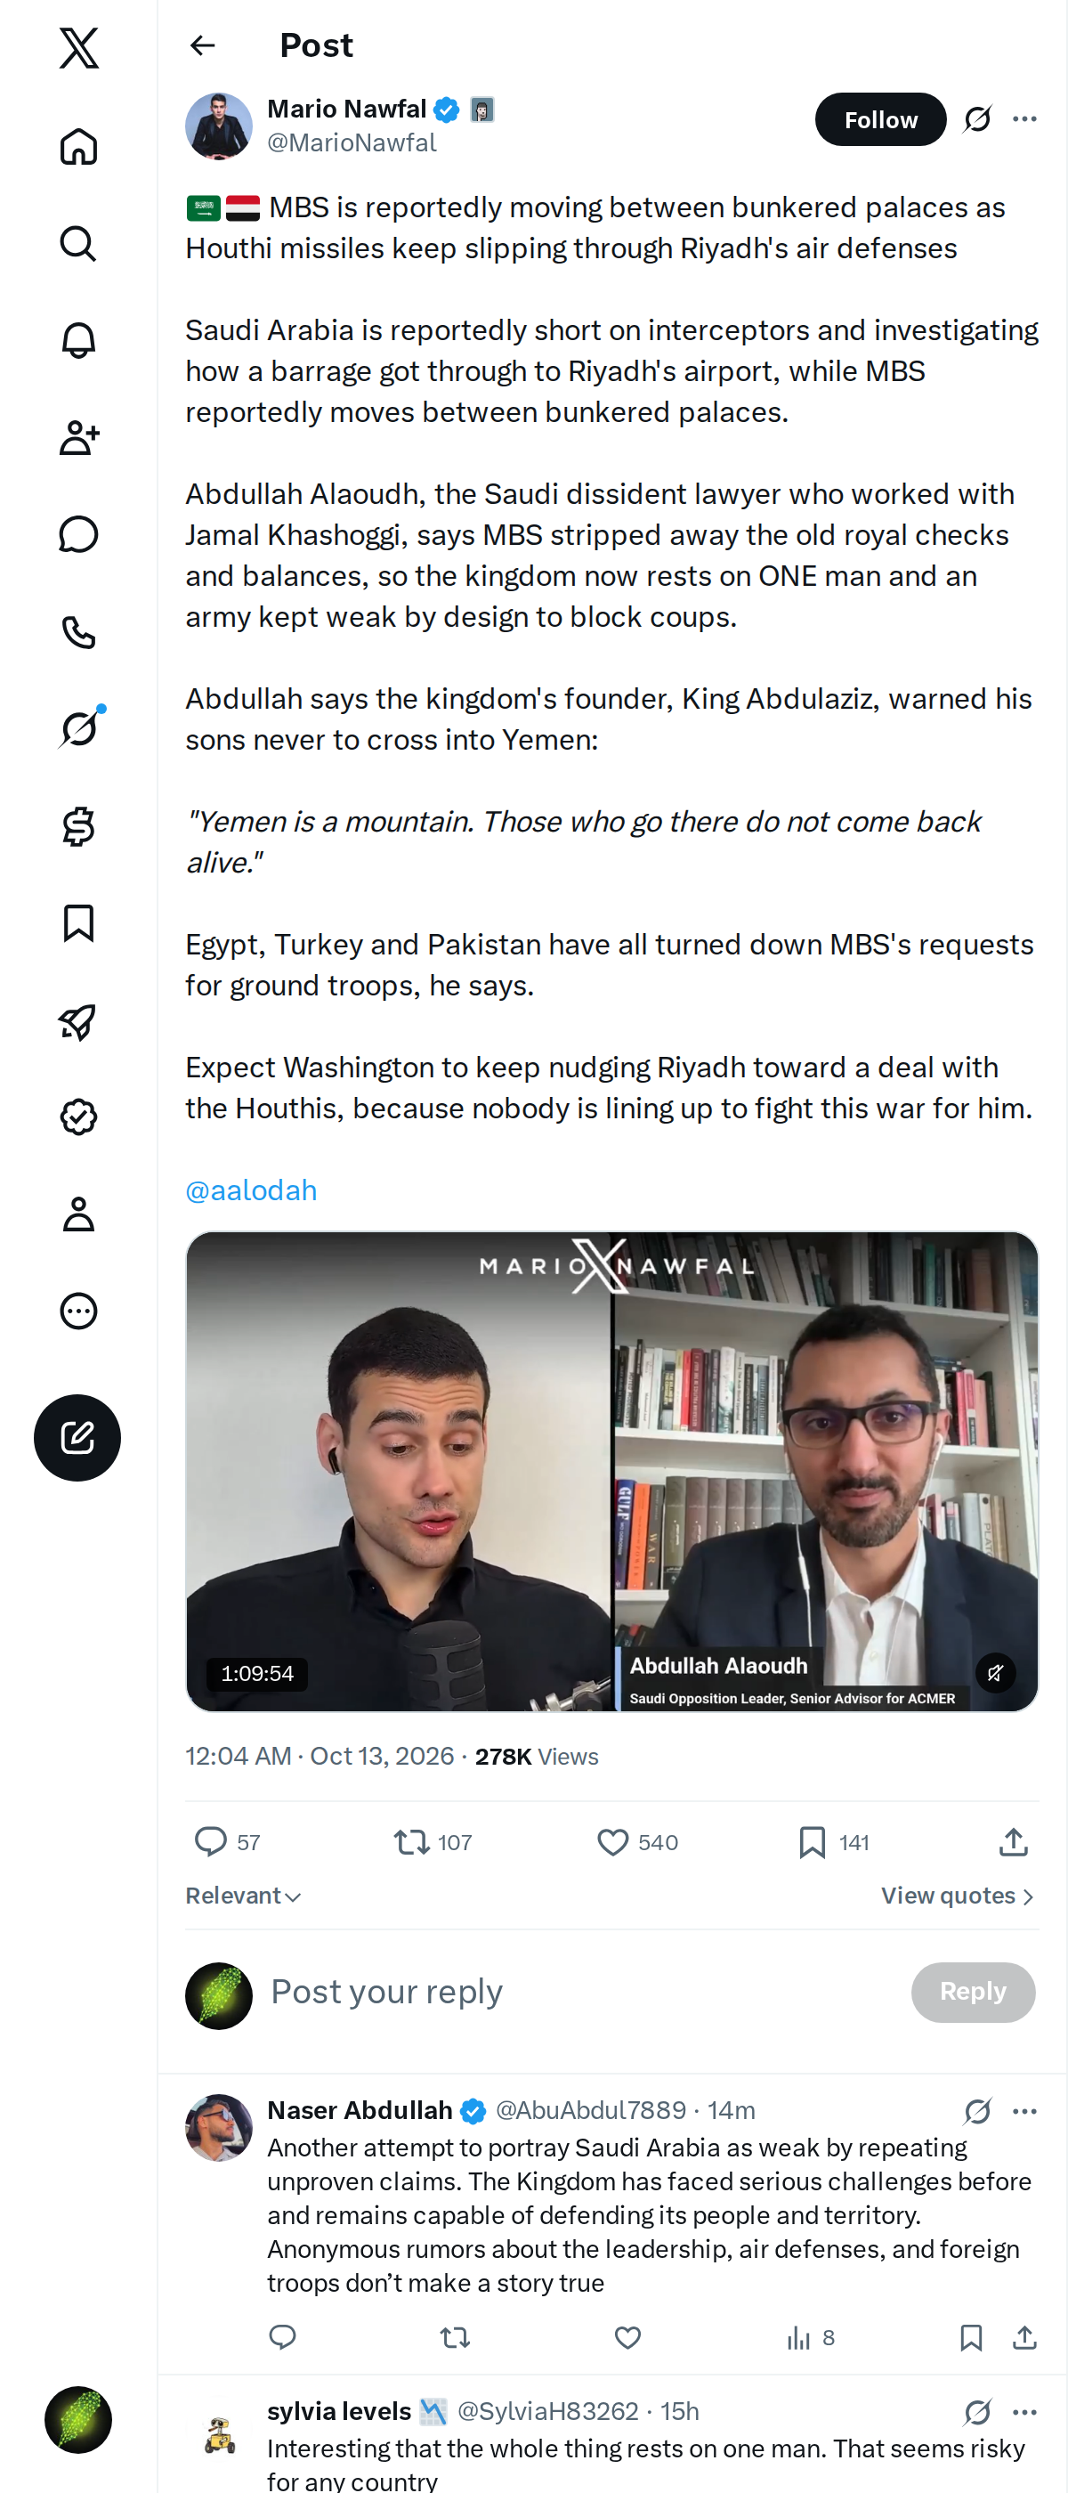The width and height of the screenshot is (1068, 2493).
Task: Share Mario Nawfal's post via share icon
Action: coord(1013,1841)
